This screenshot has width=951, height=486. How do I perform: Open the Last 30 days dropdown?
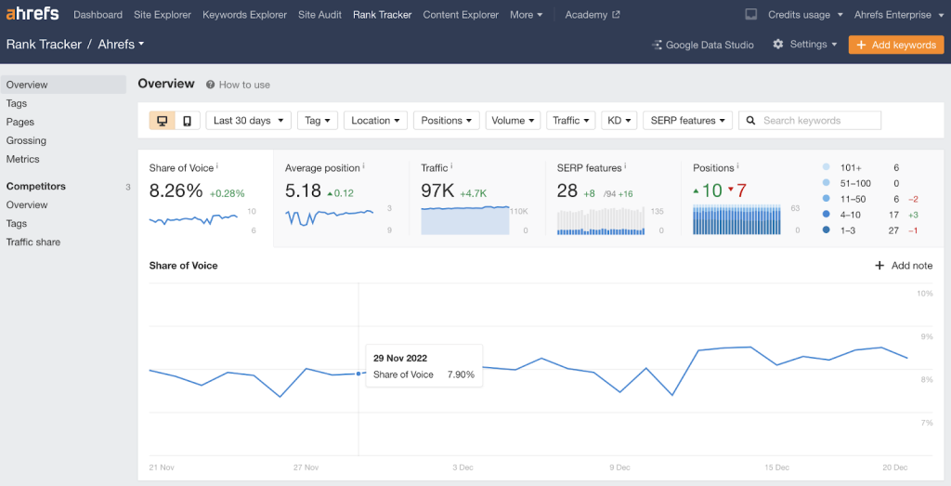(248, 121)
